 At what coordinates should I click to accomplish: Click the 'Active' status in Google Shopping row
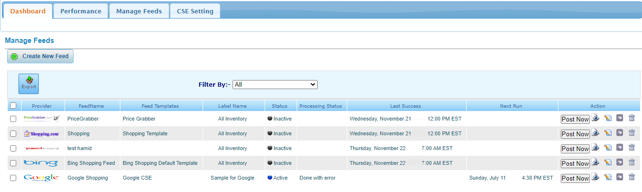pyautogui.click(x=280, y=178)
